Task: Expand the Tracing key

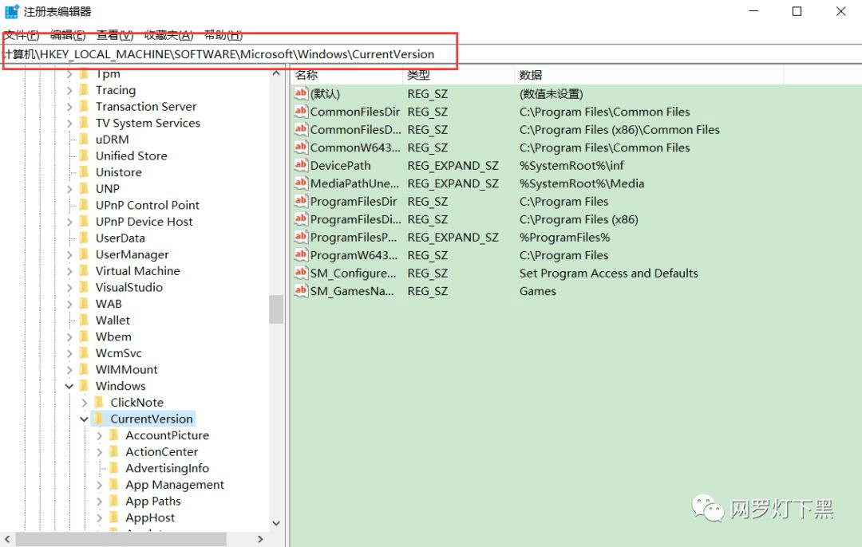Action: pyautogui.click(x=69, y=90)
